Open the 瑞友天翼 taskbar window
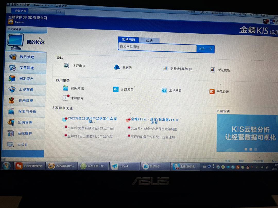This screenshot has width=278, height=208. tap(93, 166)
